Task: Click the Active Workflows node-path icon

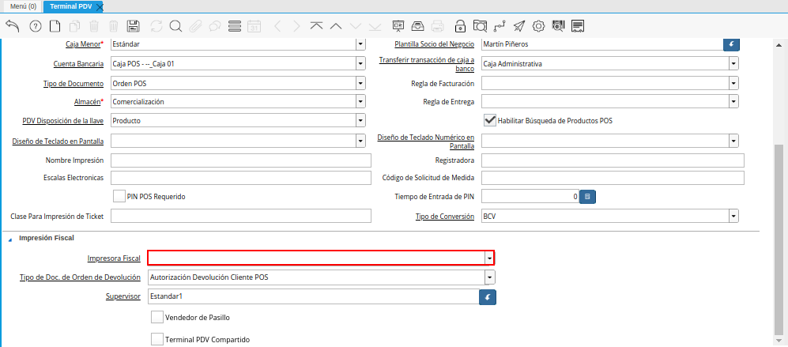Action: [x=500, y=26]
